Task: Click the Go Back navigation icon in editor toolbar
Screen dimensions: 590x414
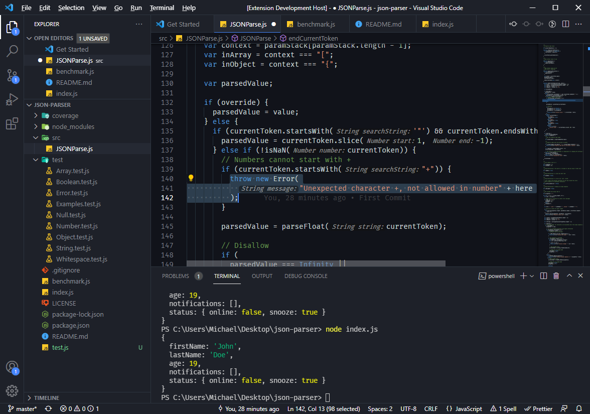Action: (513, 24)
